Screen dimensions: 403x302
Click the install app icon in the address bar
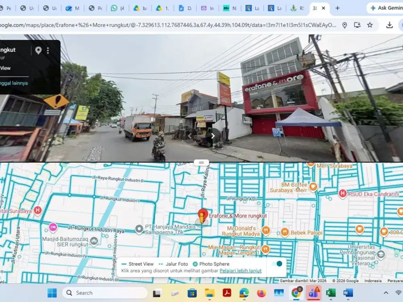[x=357, y=25]
